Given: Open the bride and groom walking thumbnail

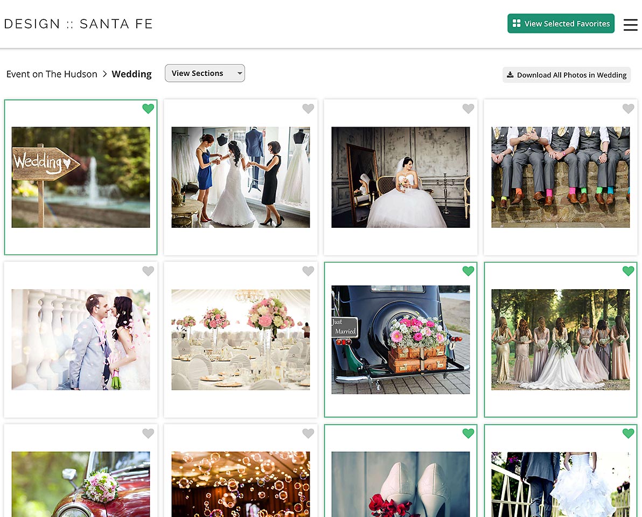Looking at the screenshot, I should [x=561, y=484].
